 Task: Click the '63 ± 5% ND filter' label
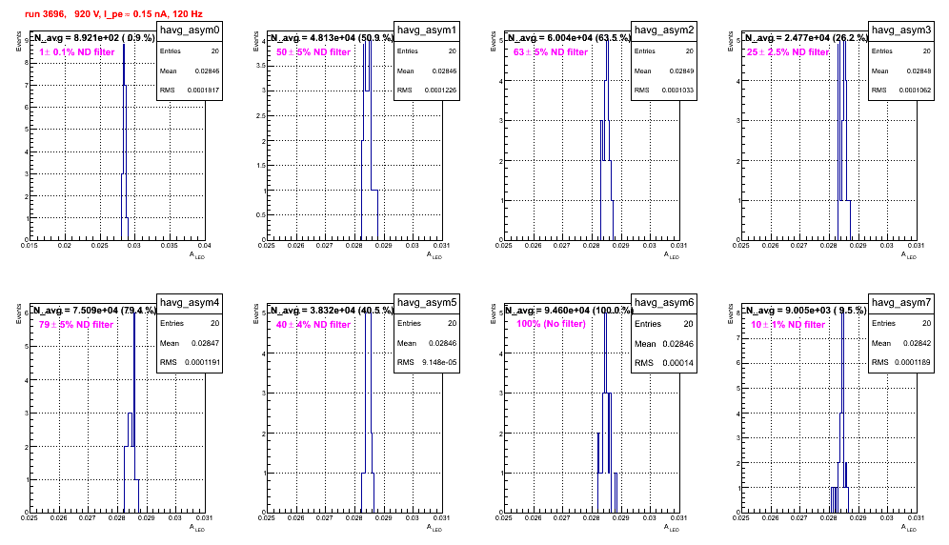[551, 52]
